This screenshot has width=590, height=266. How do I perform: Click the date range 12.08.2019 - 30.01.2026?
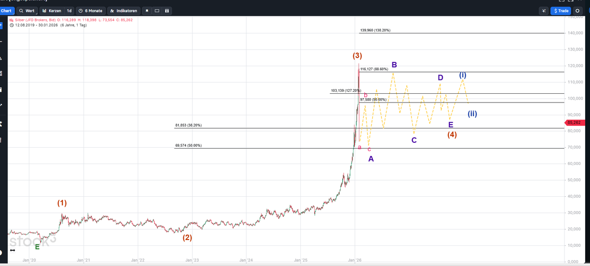click(37, 25)
